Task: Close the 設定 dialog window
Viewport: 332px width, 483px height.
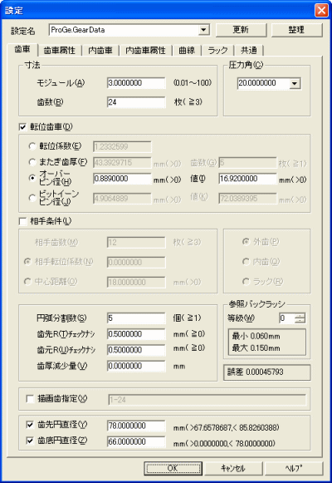Action: point(321,11)
